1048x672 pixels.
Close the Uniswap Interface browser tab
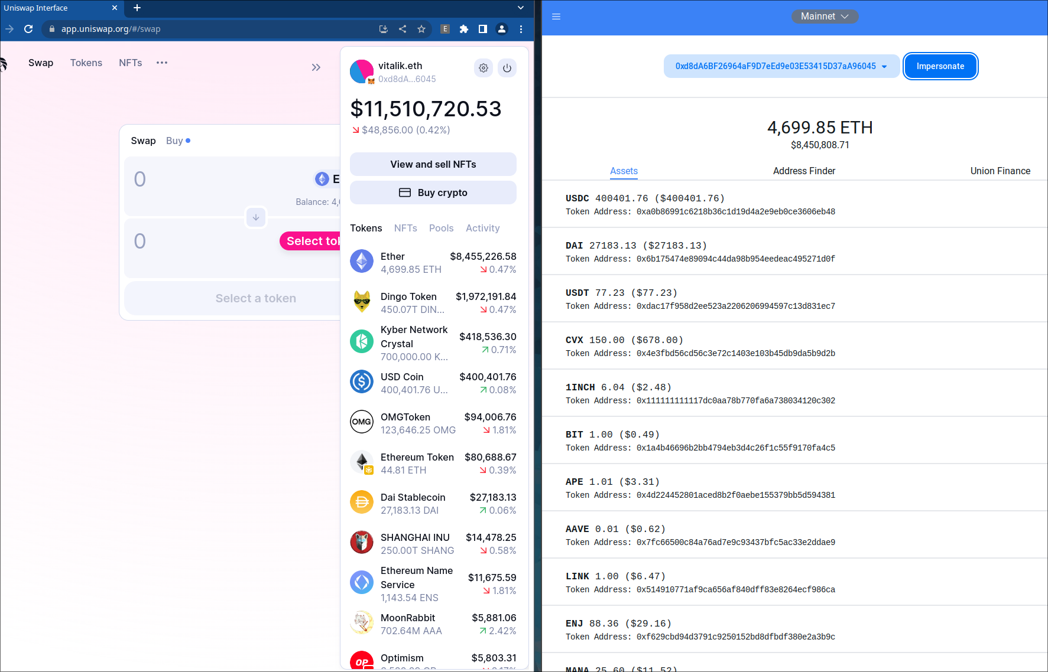(x=115, y=8)
